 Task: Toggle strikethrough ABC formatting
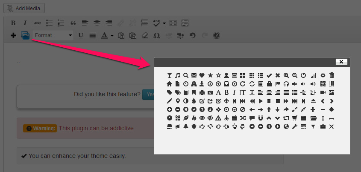tap(37, 23)
